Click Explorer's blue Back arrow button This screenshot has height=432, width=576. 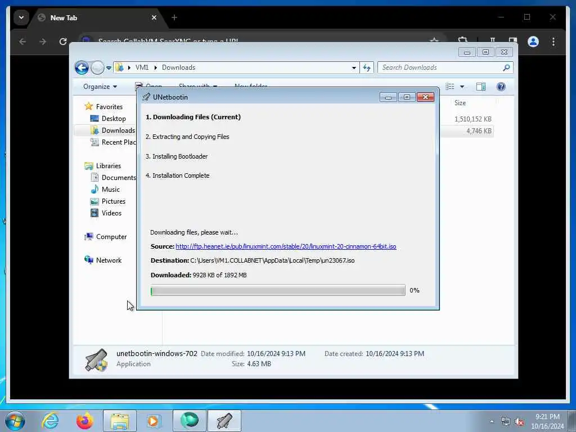82,67
